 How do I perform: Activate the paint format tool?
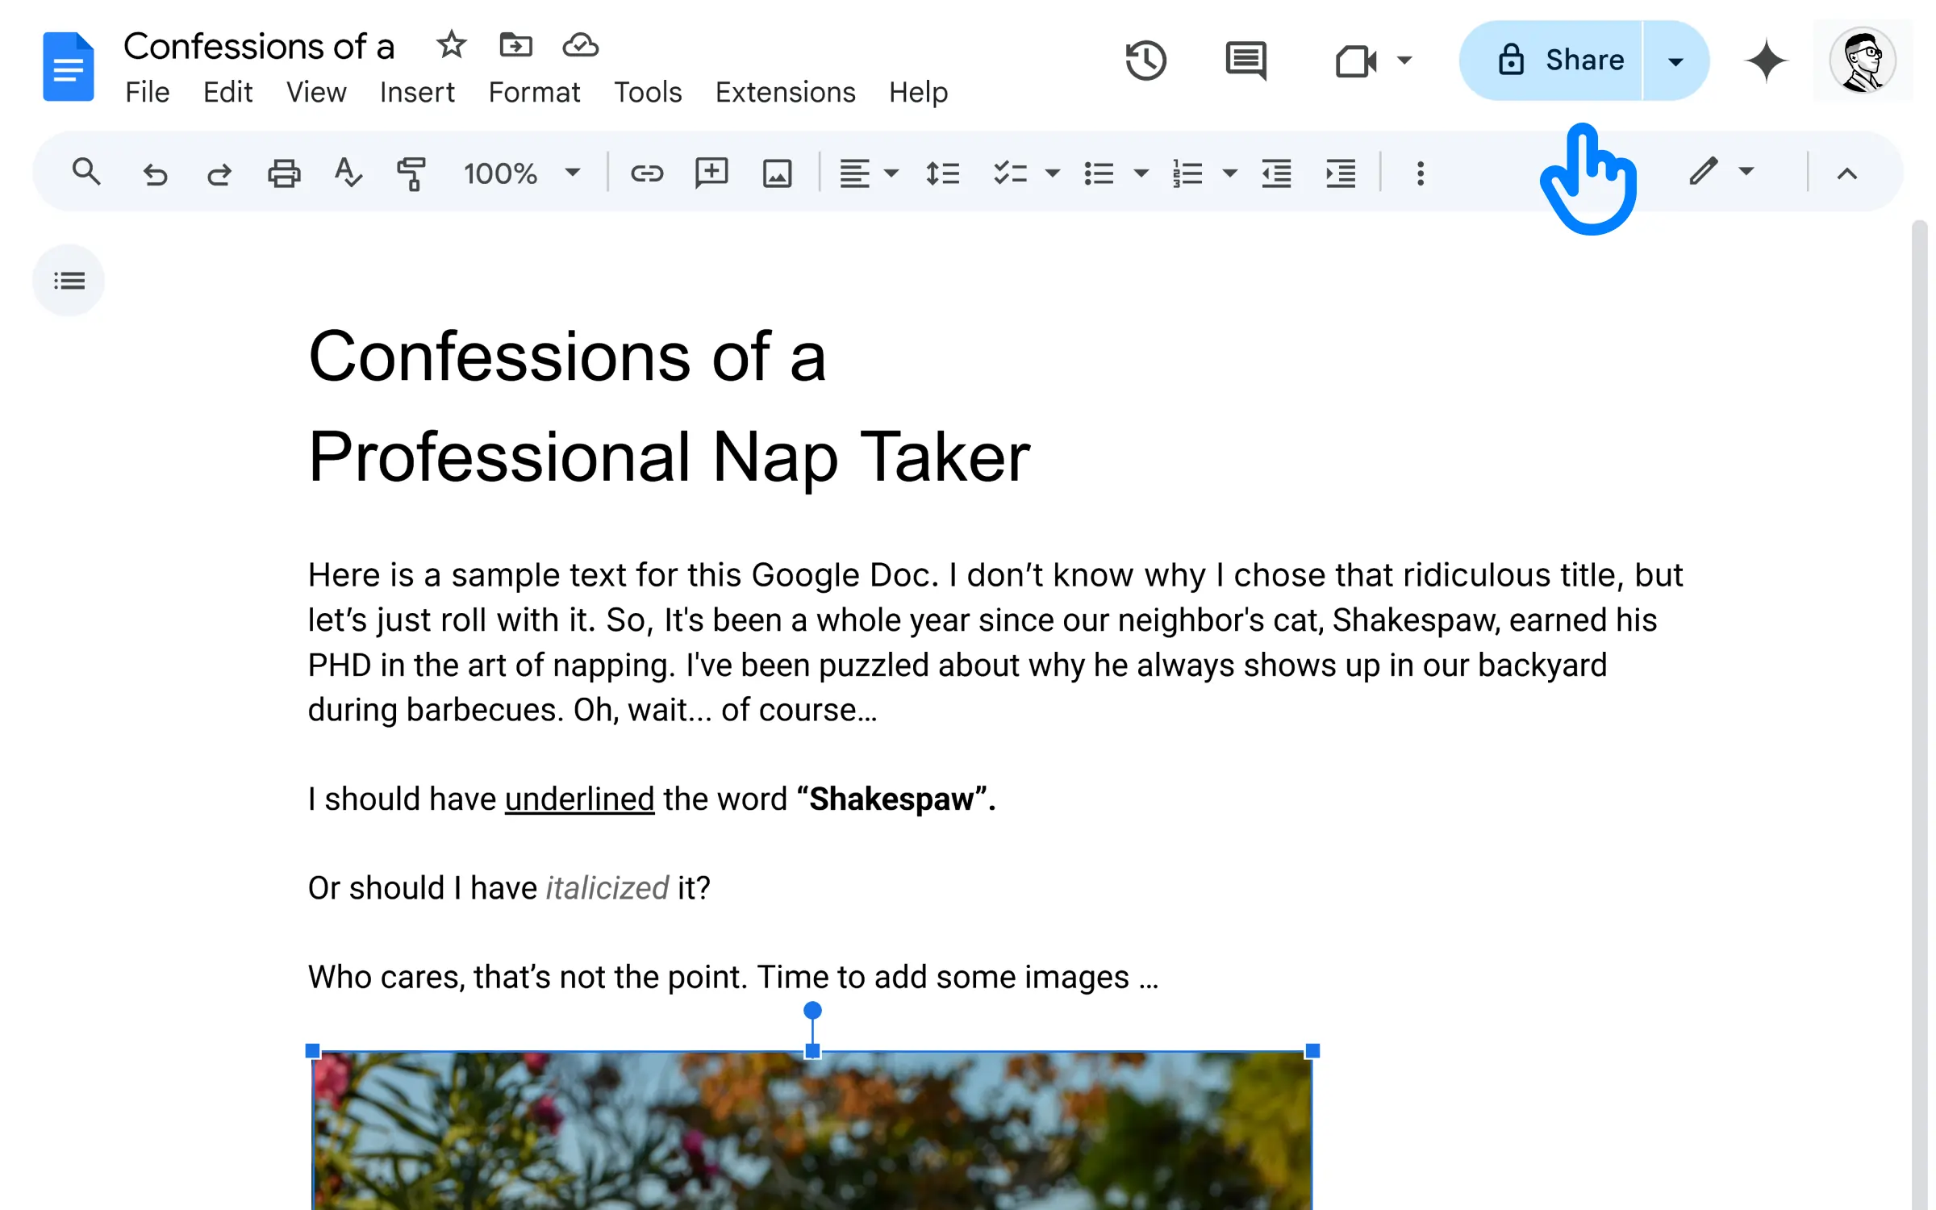tap(411, 173)
